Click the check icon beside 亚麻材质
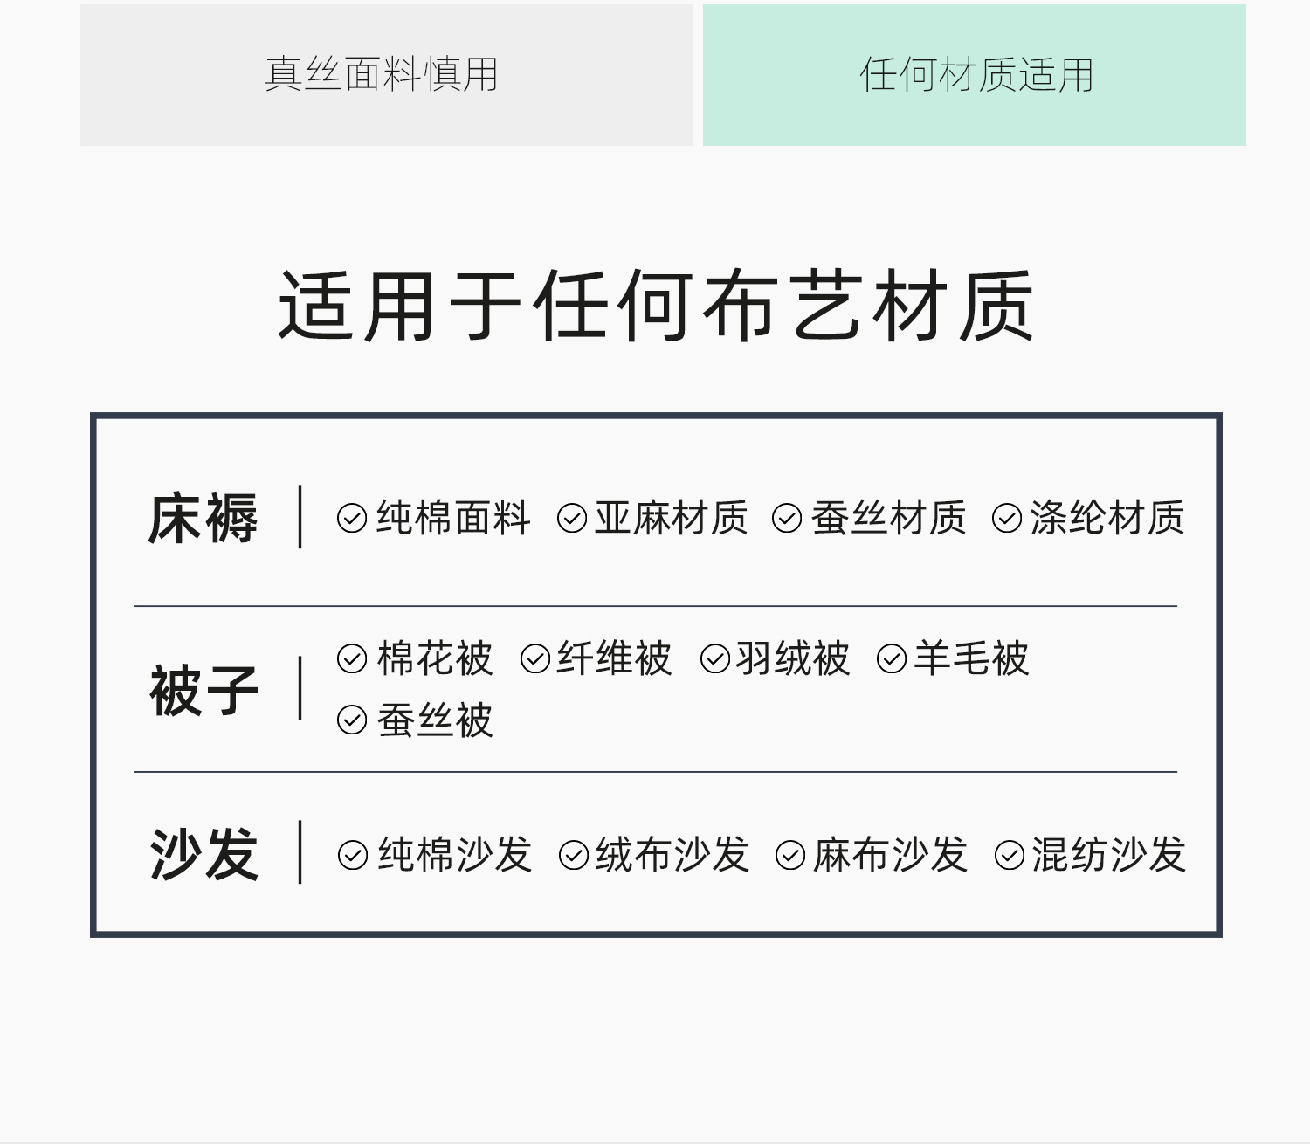 point(572,519)
